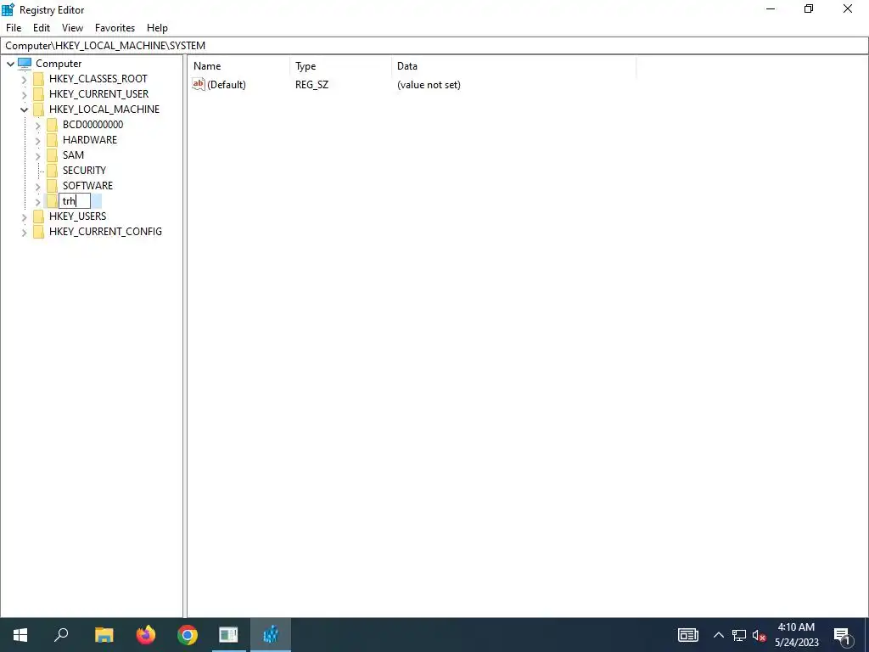Open the network tray icon
869x652 pixels.
(x=739, y=635)
